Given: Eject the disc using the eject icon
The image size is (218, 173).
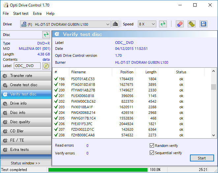Looking at the screenshot, I should (115, 24).
